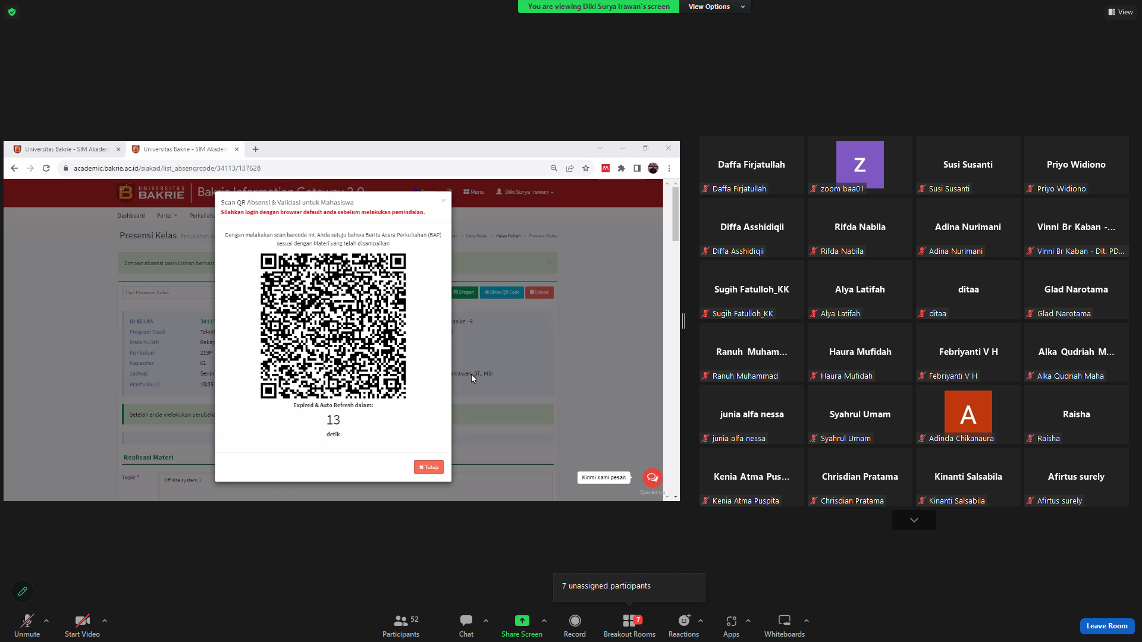1142x642 pixels.
Task: Check the green encryption shield icon
Action: 12,12
